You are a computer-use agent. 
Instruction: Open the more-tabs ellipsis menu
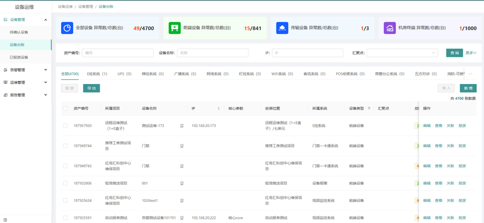coord(471,74)
